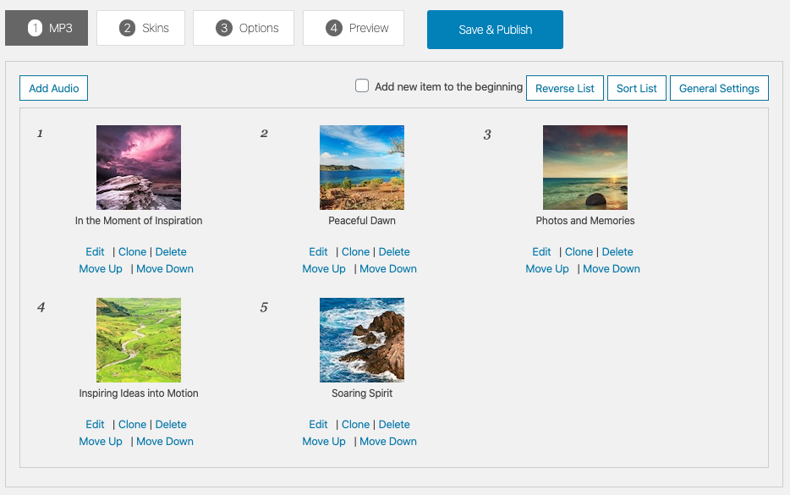The image size is (790, 495).
Task: Select the Soaring Spirit thumbnail
Action: pos(362,340)
